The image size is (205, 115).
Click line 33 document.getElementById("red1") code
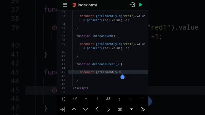107,16
